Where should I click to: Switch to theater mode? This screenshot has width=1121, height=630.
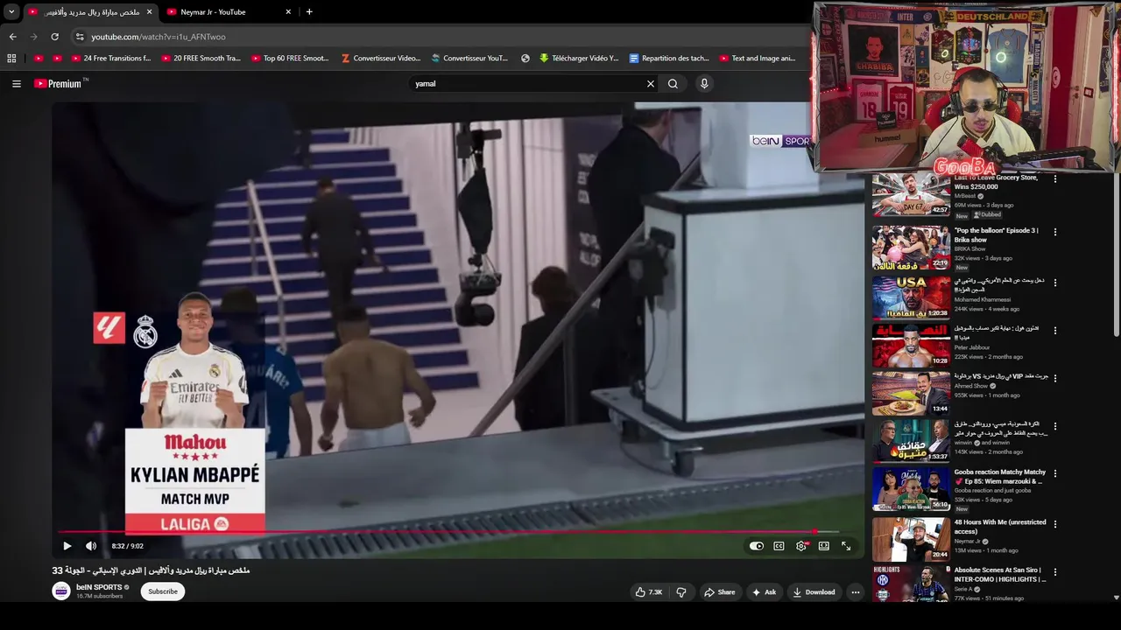[x=824, y=546]
